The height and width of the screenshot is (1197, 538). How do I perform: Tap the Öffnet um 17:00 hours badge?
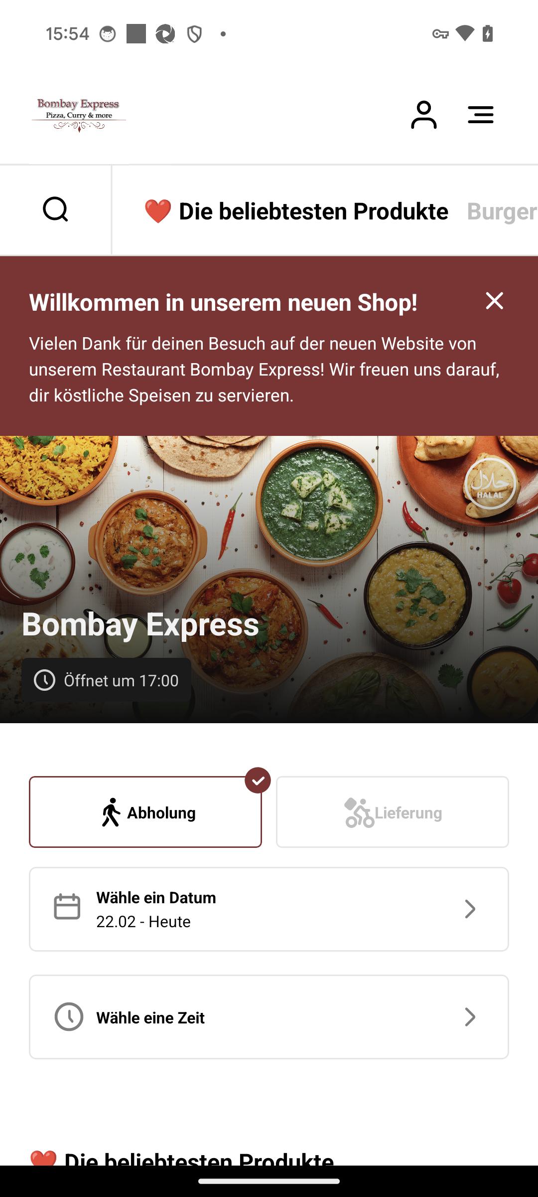tap(106, 680)
